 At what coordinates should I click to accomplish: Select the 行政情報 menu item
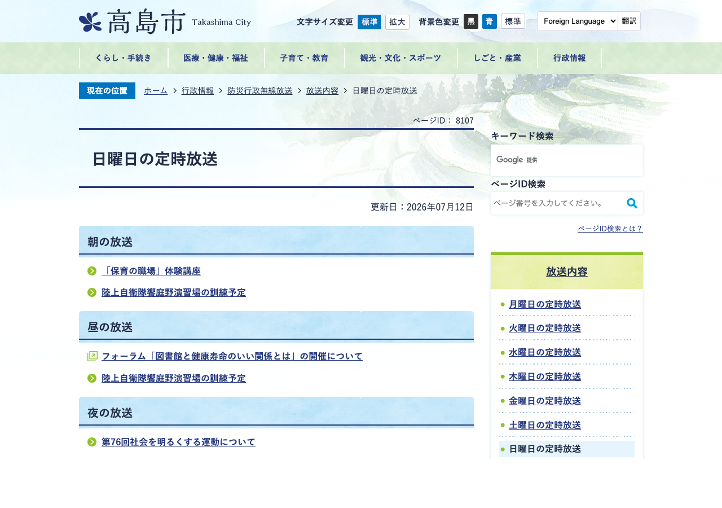pos(569,58)
